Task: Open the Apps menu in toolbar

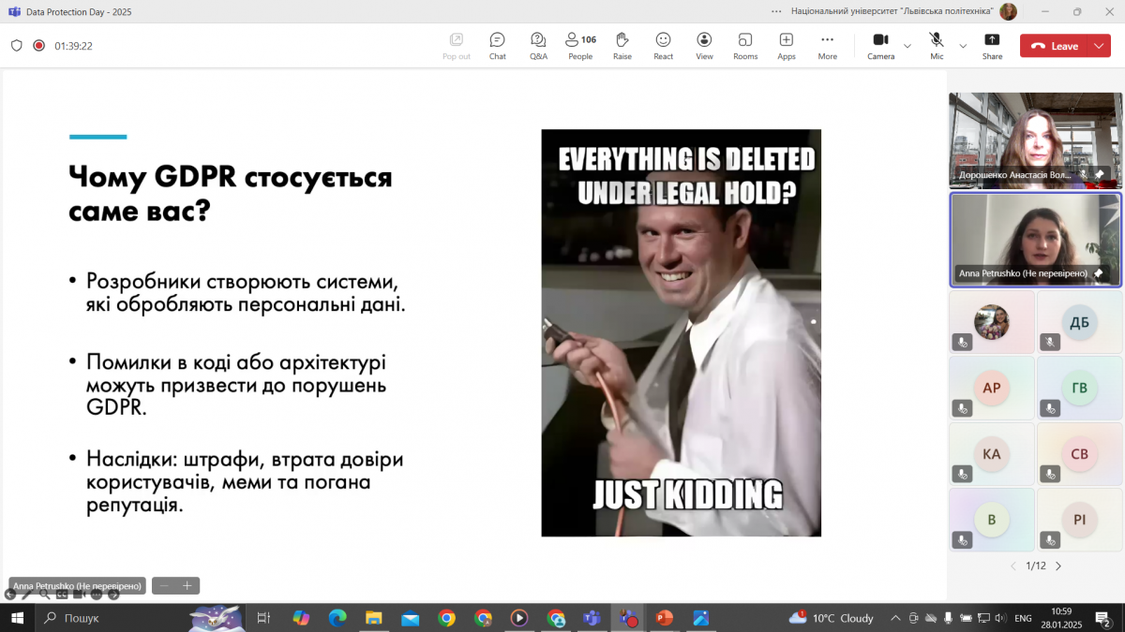Action: 786,45
